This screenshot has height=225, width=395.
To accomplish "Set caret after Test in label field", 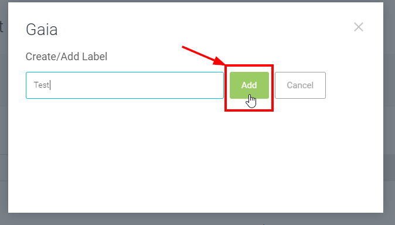I will [50, 85].
